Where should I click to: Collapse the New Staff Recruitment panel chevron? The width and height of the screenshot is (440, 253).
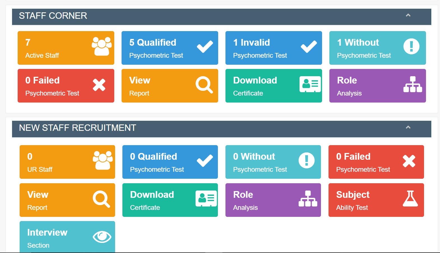coord(408,127)
